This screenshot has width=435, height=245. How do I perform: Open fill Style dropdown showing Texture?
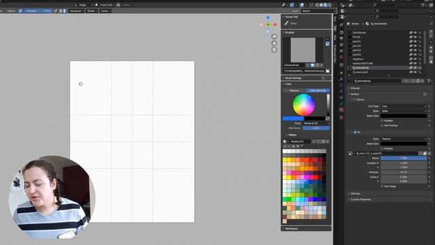coord(404,139)
